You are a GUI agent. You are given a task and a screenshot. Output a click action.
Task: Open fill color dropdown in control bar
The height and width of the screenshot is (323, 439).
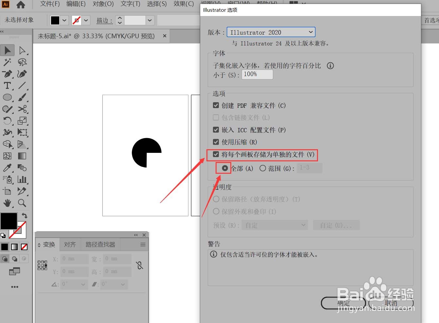pos(64,20)
